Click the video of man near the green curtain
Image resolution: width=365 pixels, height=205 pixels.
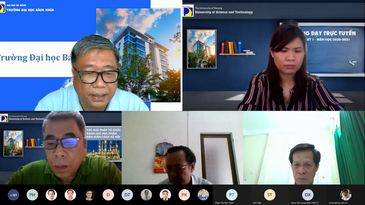(304, 148)
